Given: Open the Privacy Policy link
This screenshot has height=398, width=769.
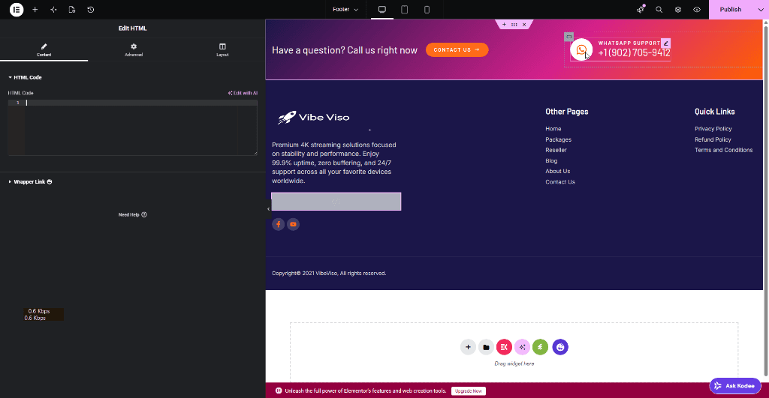Looking at the screenshot, I should (713, 129).
